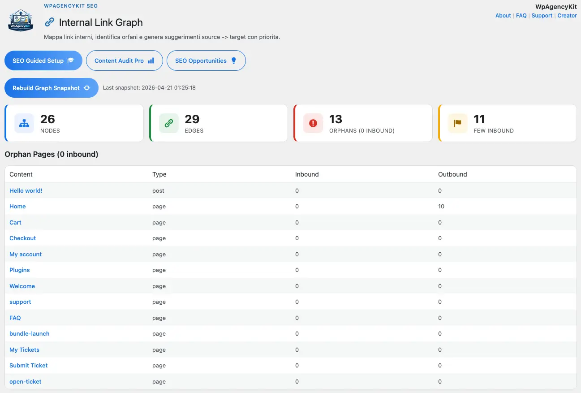Click the refresh icon in Rebuild Graph Snapshot
581x393 pixels.
point(87,88)
